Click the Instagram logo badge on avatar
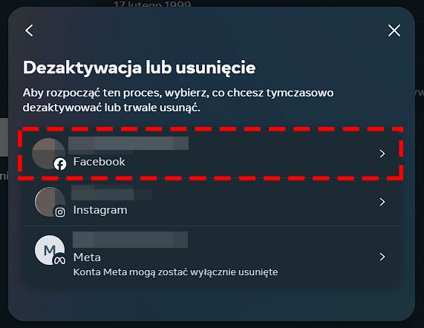The height and width of the screenshot is (328, 424). (60, 212)
